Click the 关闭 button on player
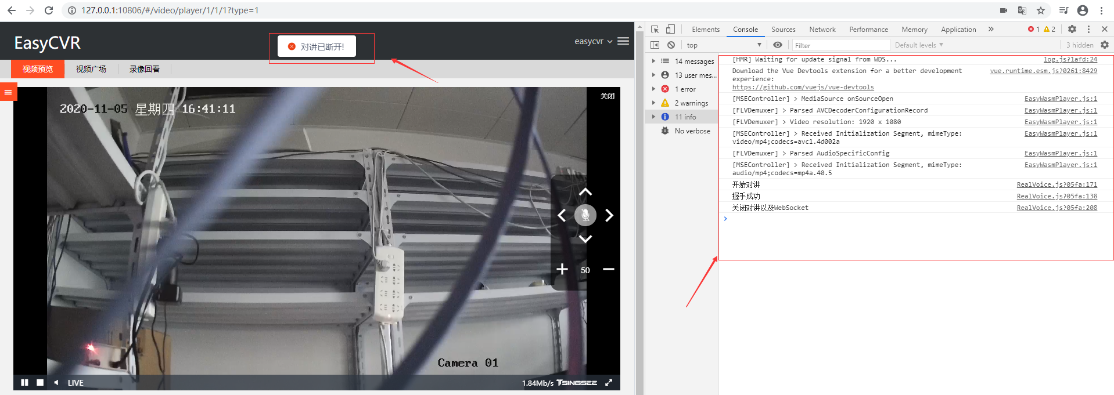Image resolution: width=1114 pixels, height=395 pixels. pyautogui.click(x=608, y=96)
